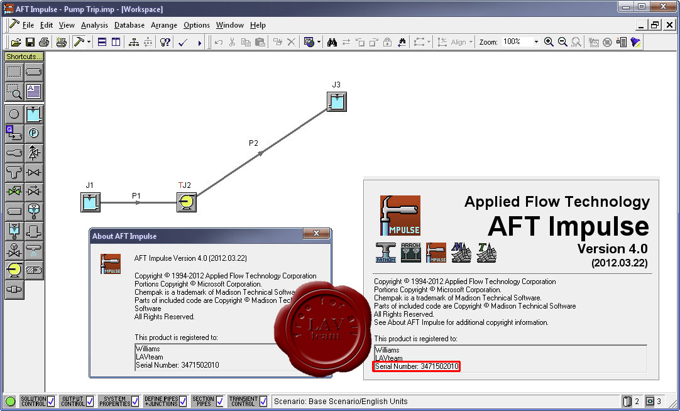Open the Window menu
This screenshot has width=680, height=411.
(230, 25)
